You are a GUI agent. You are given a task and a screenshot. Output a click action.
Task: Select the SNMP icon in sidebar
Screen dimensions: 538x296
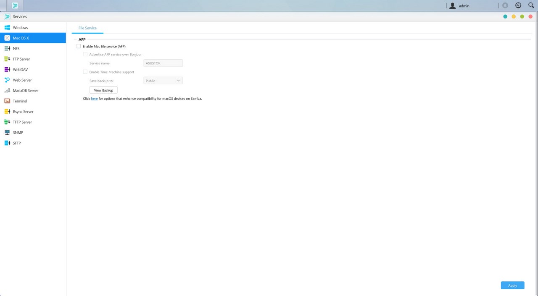point(7,132)
